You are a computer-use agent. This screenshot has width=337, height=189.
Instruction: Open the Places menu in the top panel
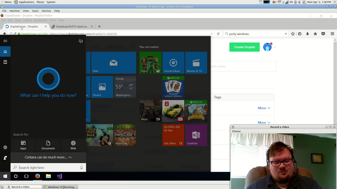(40, 2)
